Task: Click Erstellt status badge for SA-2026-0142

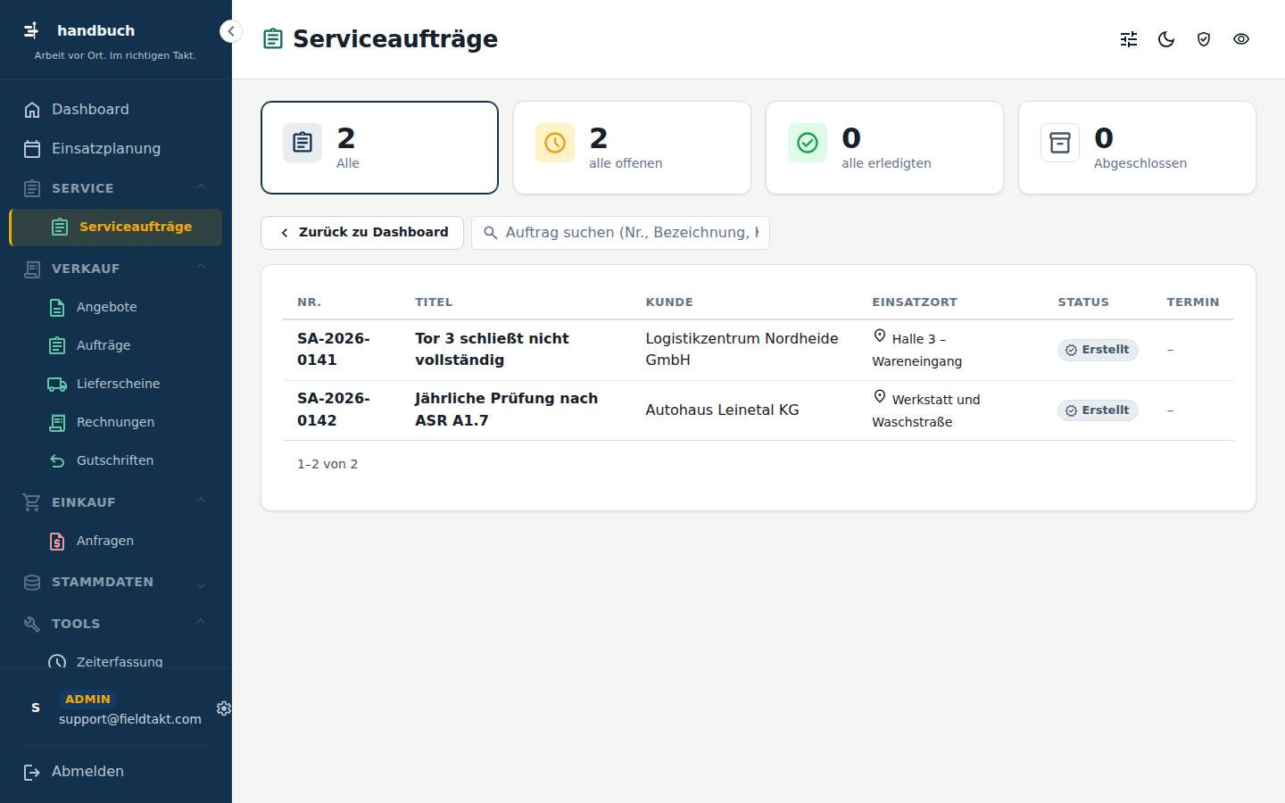Action: pyautogui.click(x=1098, y=410)
